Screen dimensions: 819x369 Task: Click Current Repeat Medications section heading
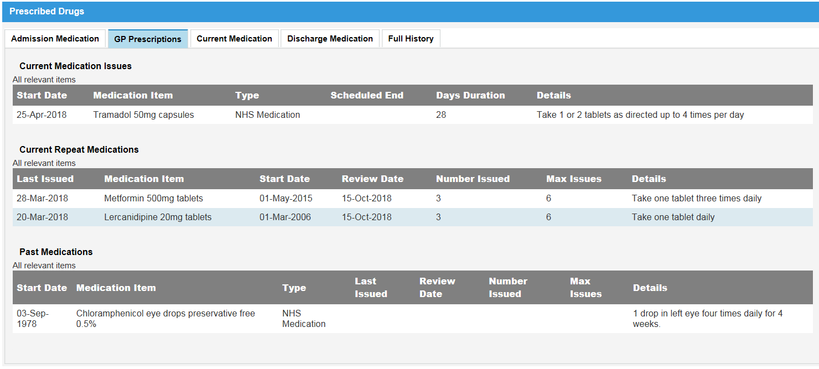point(79,149)
